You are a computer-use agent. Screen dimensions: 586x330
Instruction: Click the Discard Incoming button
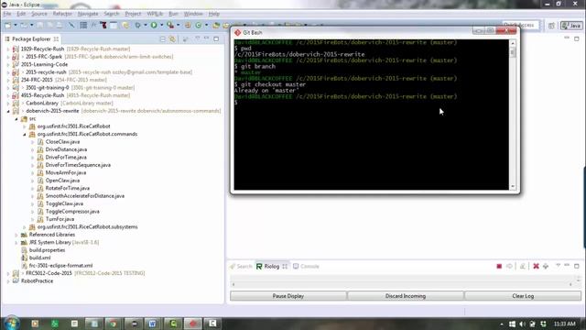point(406,296)
